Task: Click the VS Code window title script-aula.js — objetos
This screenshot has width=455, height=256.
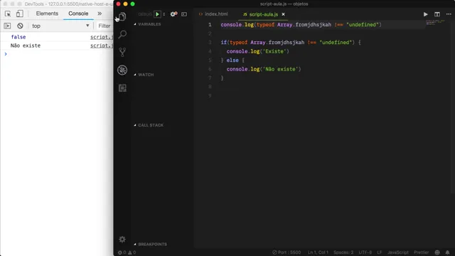Action: 284,4
